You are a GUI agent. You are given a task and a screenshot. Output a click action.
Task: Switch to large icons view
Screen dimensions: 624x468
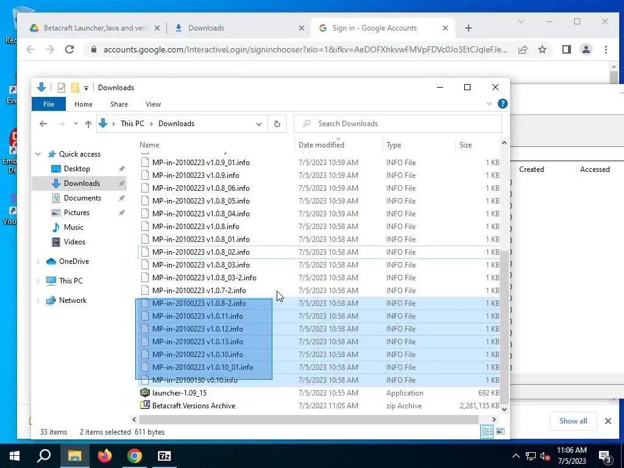point(500,432)
